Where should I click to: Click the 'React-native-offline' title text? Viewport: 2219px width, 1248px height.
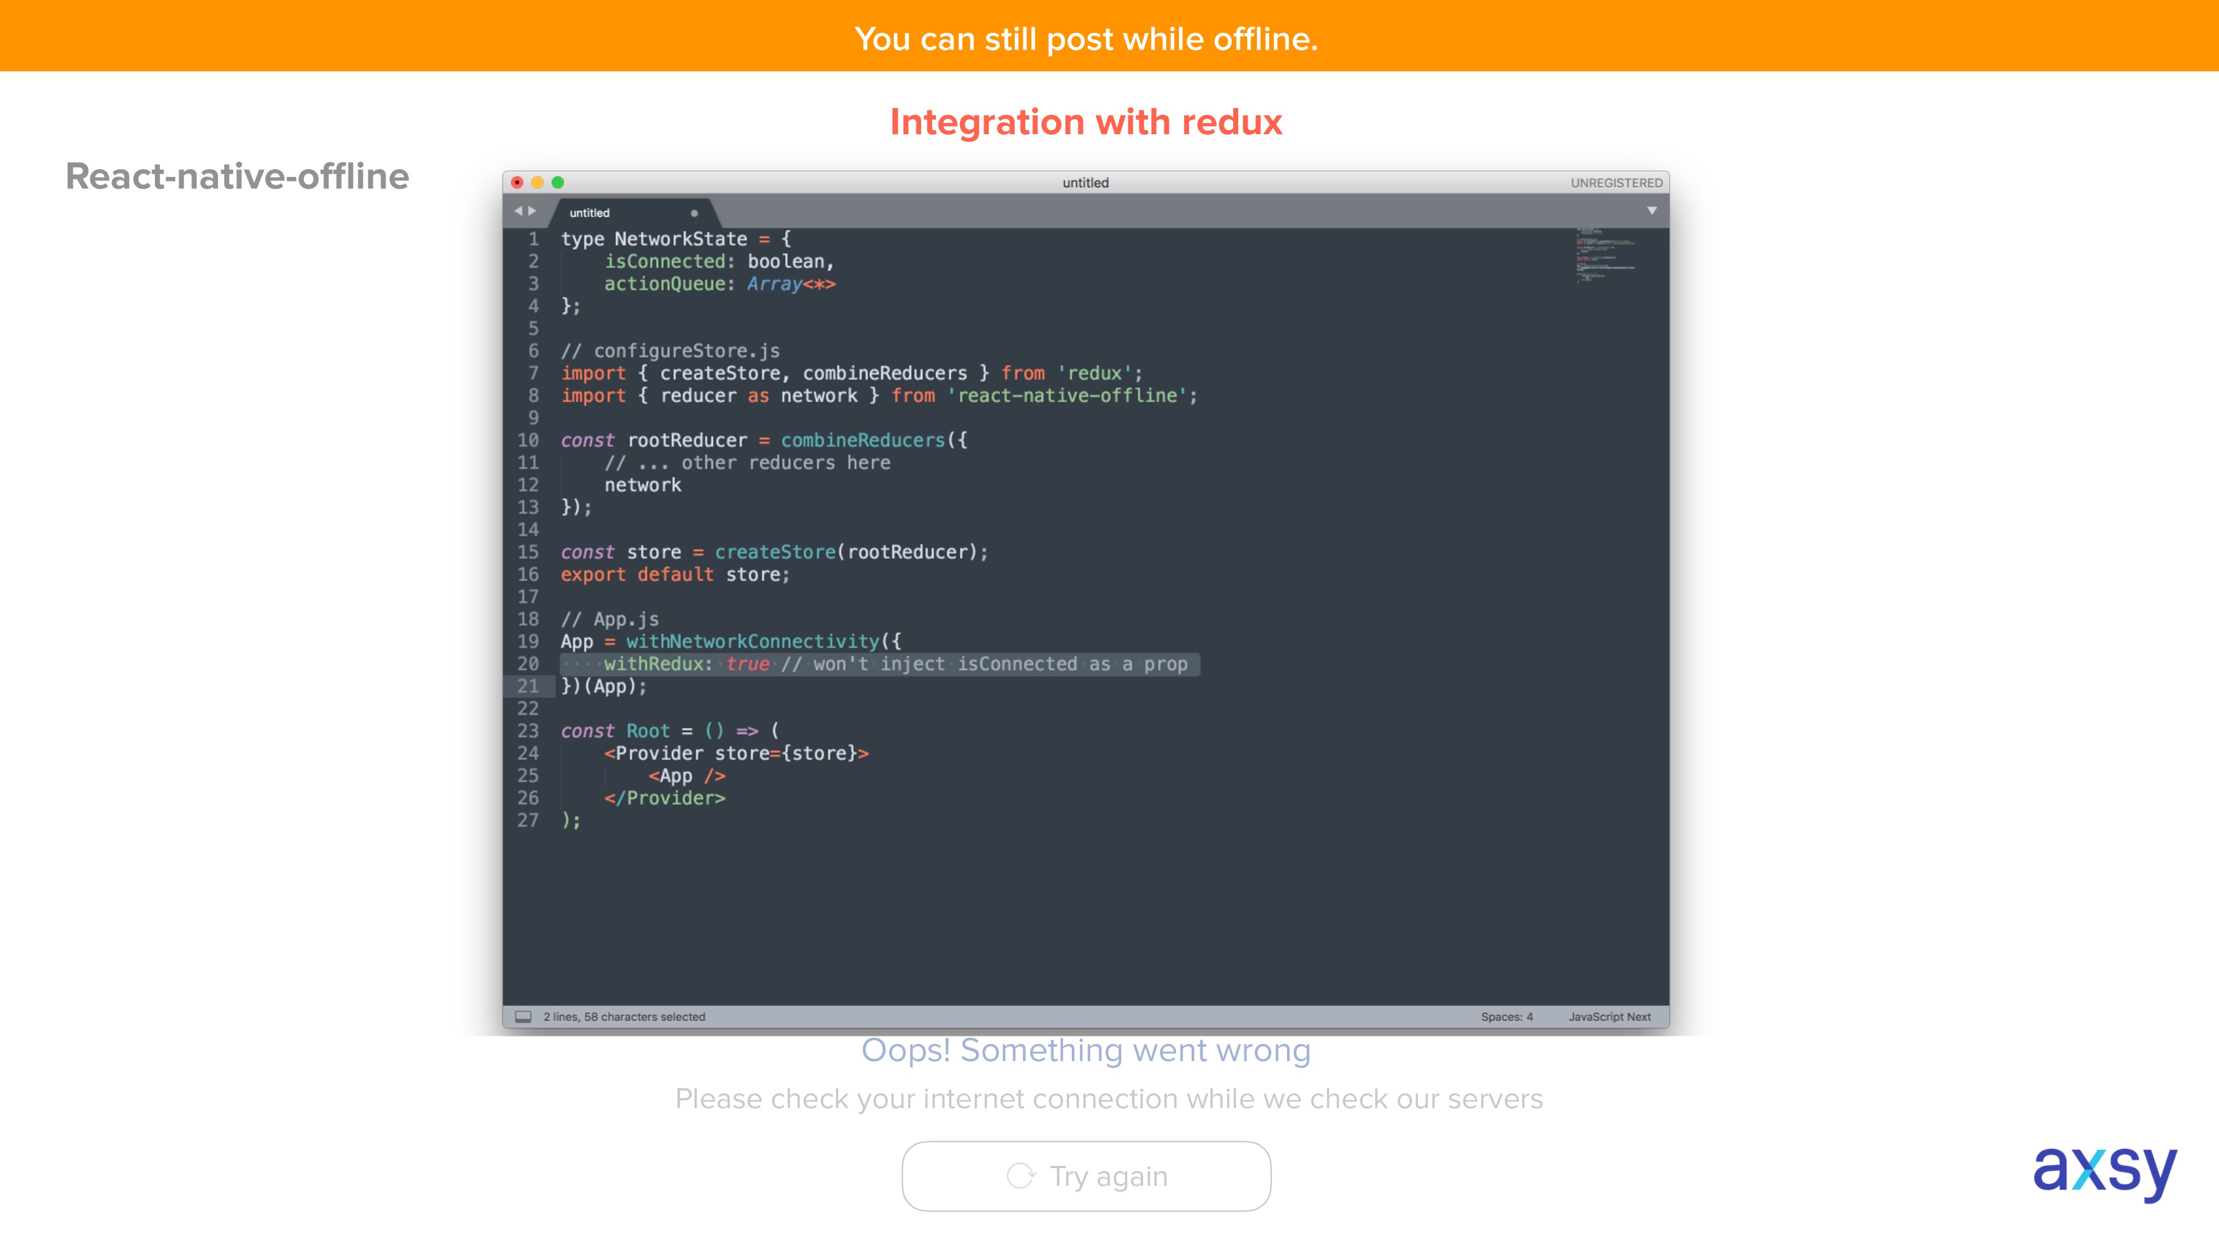238,176
